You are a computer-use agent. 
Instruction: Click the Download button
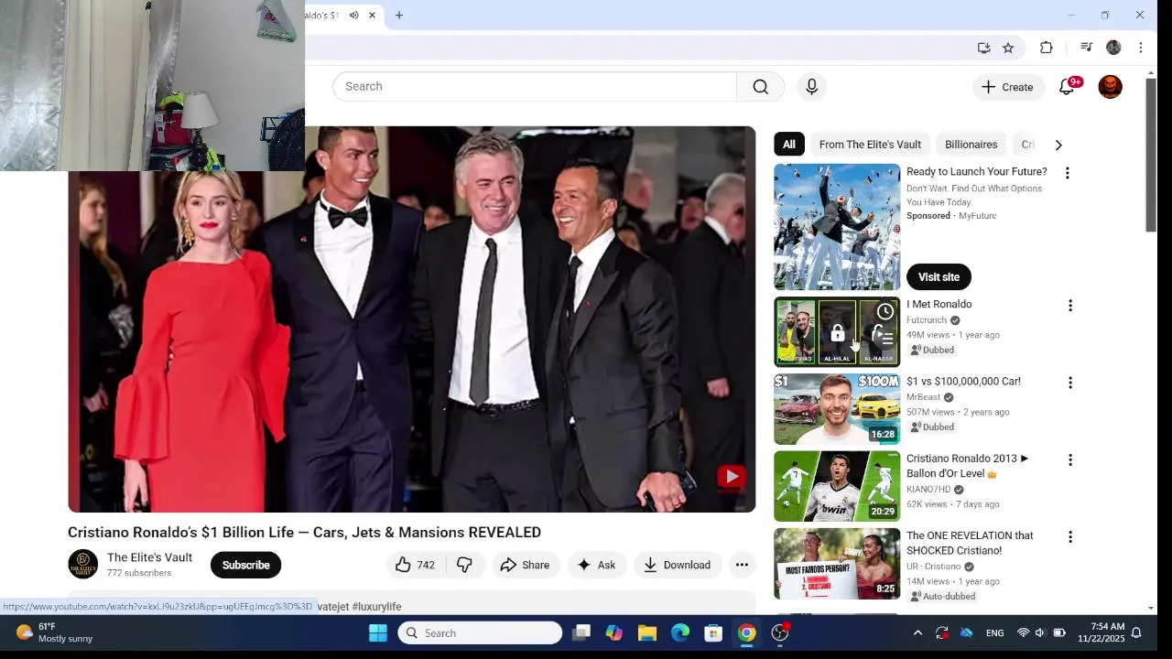[678, 565]
